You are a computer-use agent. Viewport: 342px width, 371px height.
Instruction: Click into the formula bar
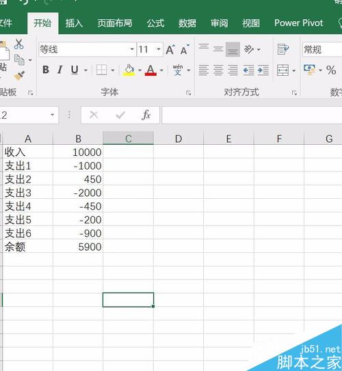click(x=252, y=115)
